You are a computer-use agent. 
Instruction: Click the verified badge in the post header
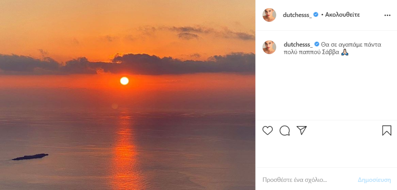(x=316, y=15)
